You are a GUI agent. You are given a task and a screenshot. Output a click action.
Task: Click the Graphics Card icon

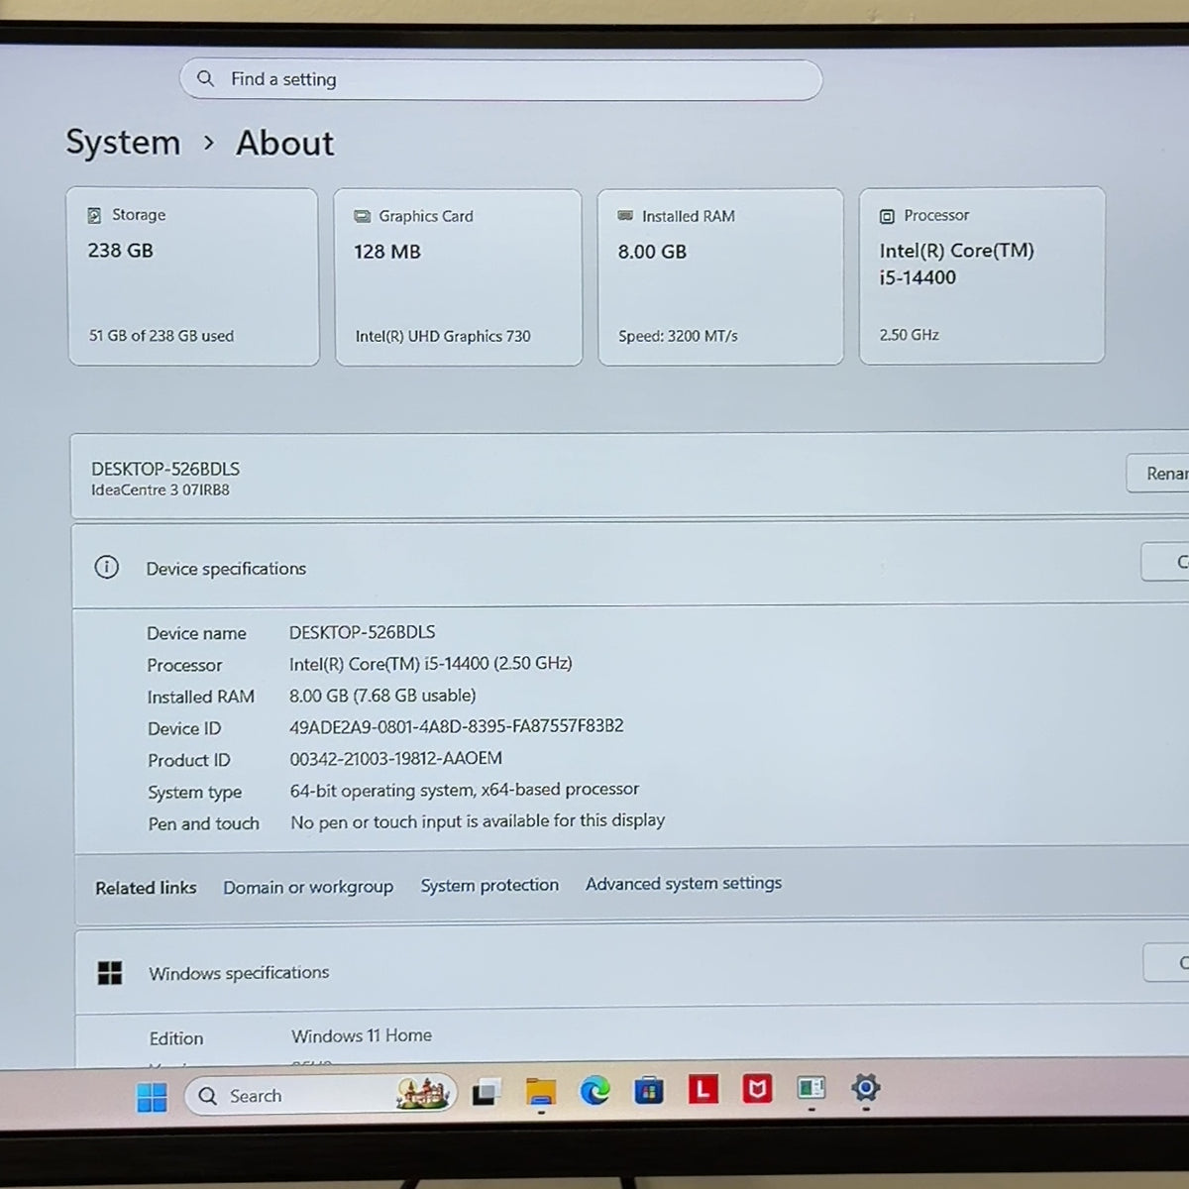coord(362,216)
